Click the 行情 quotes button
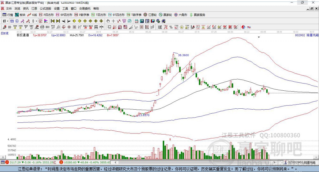 point(8,15)
